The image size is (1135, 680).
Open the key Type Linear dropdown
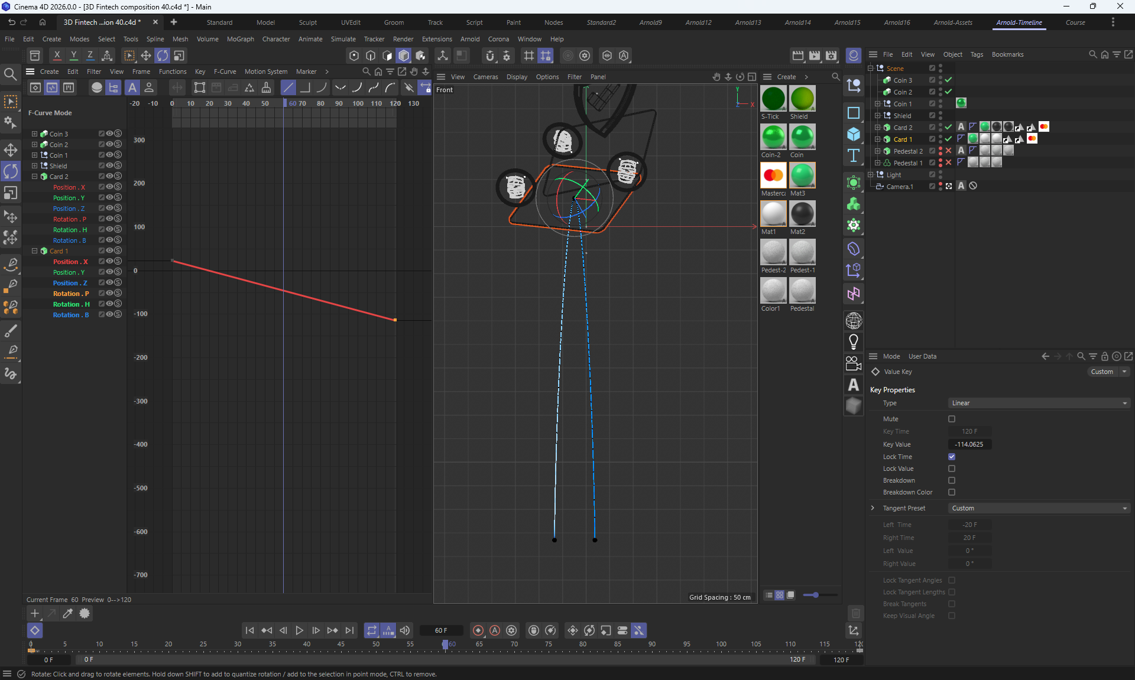(1038, 403)
